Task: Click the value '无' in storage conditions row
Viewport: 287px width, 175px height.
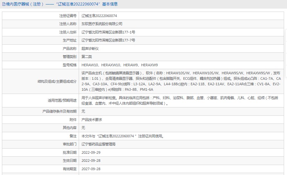Action: (83, 111)
